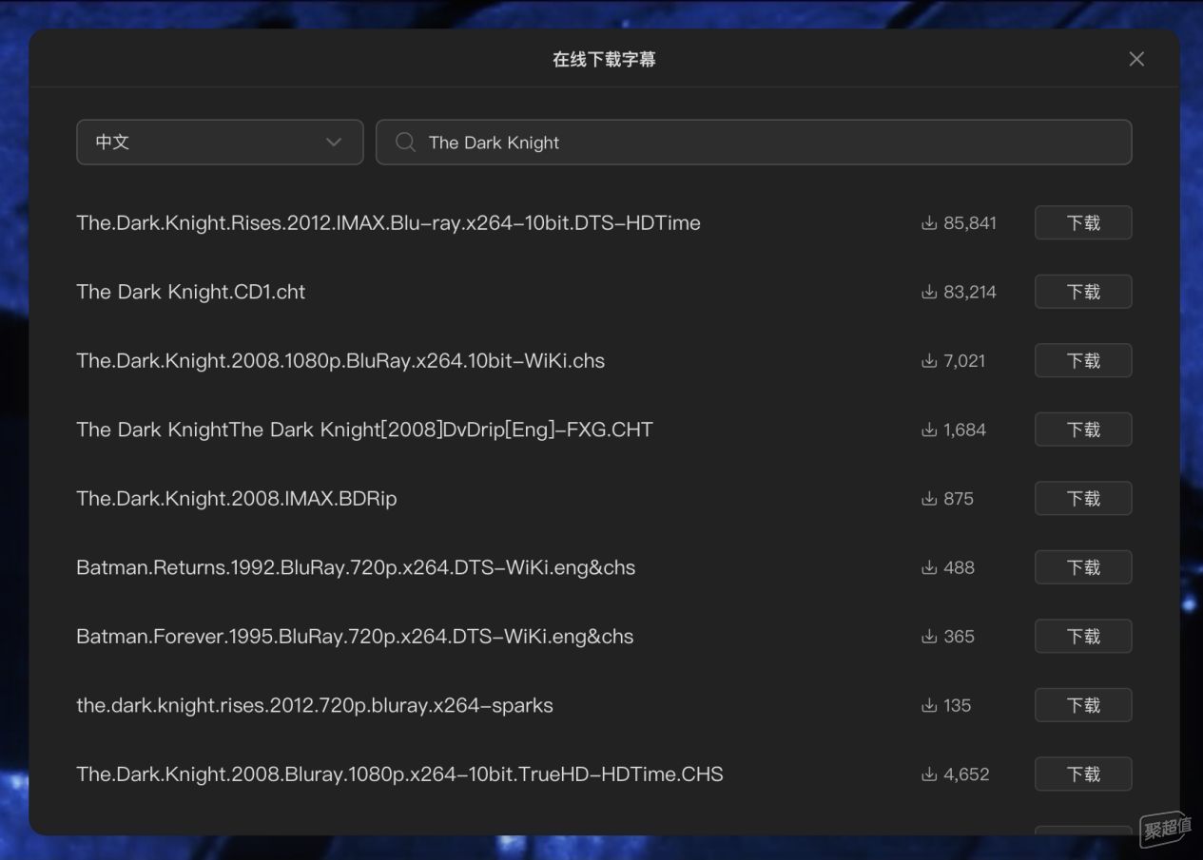
Task: Download the DvDrip FXG.CHT subtitle
Action: click(x=1083, y=430)
